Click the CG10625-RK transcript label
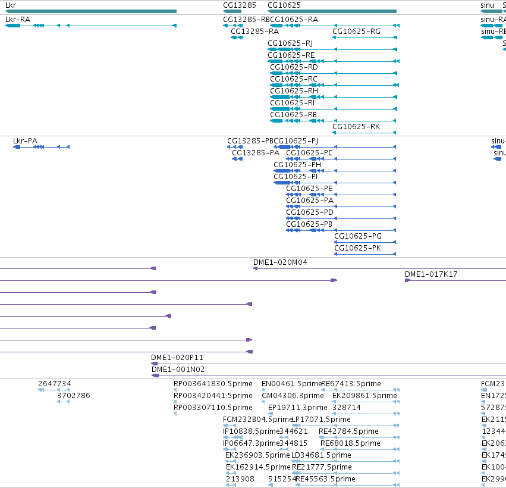 point(356,127)
